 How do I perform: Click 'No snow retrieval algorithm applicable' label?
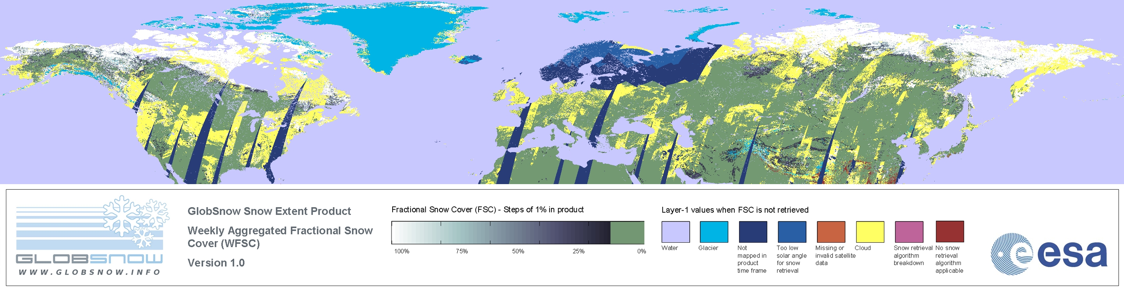point(950,259)
